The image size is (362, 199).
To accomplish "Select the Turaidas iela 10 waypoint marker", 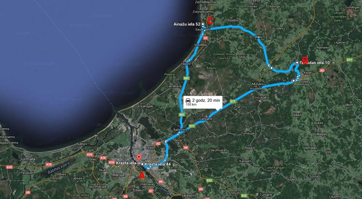I will click(297, 62).
